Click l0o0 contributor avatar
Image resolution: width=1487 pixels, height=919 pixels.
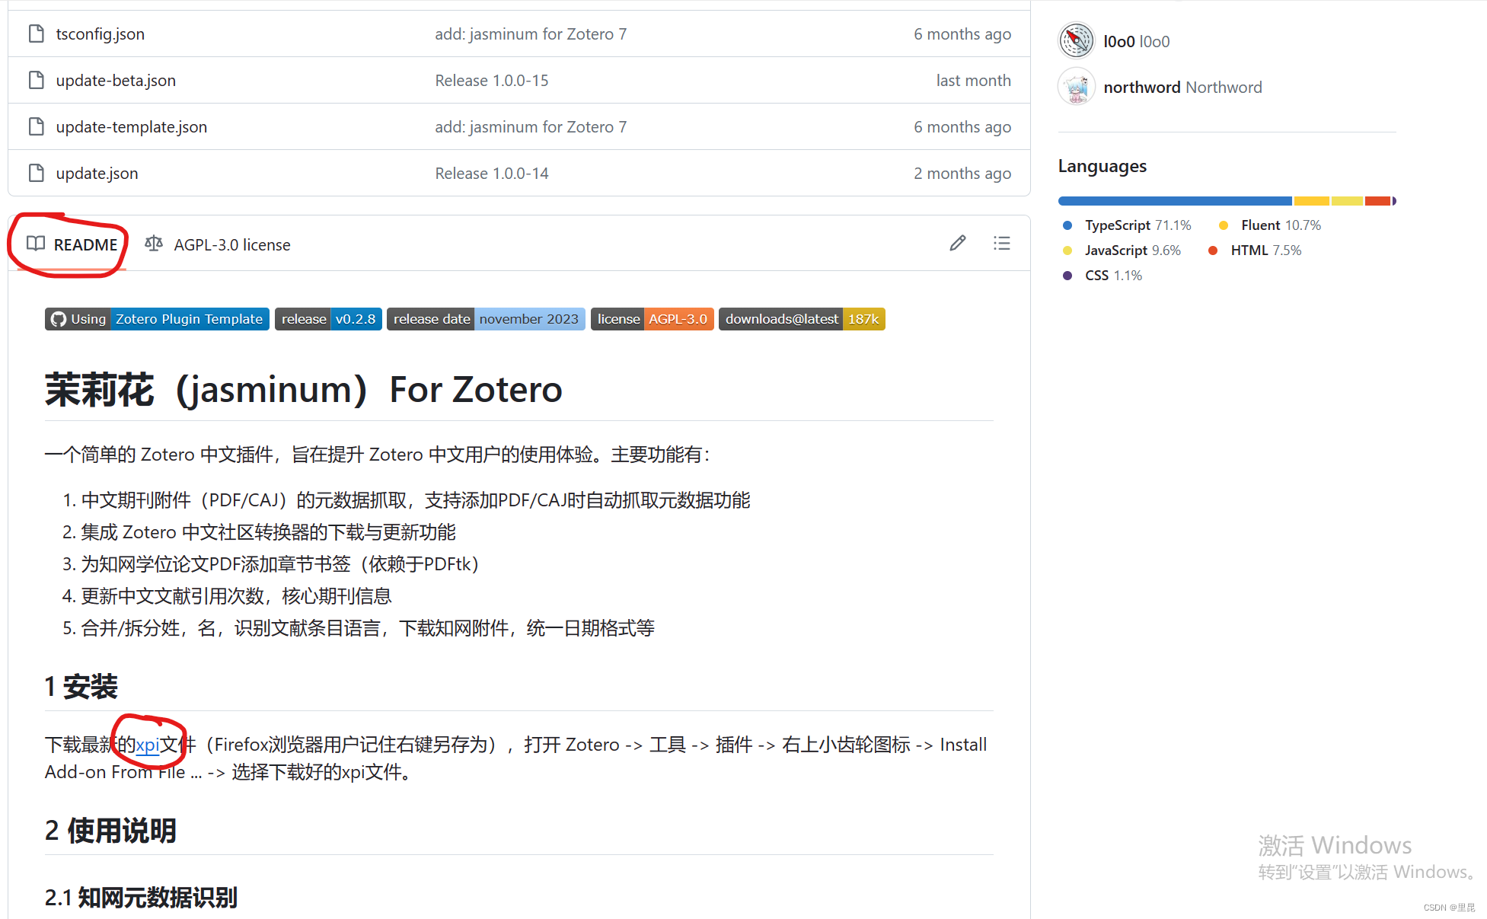[1077, 40]
